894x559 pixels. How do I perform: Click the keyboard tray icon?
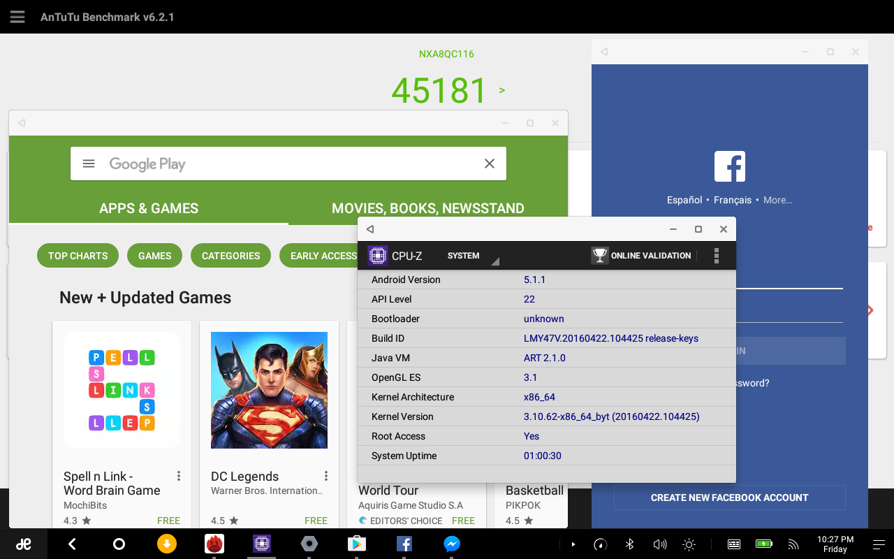(x=733, y=544)
